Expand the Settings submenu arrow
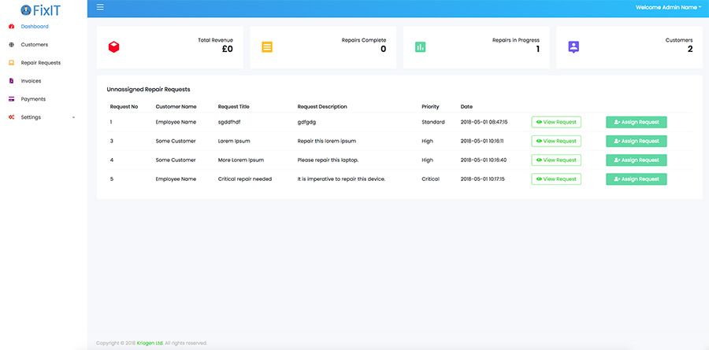709x350 pixels. [74, 117]
